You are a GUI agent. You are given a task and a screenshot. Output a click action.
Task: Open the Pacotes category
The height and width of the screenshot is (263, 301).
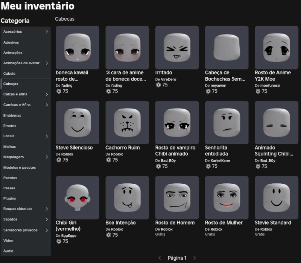coord(26,178)
